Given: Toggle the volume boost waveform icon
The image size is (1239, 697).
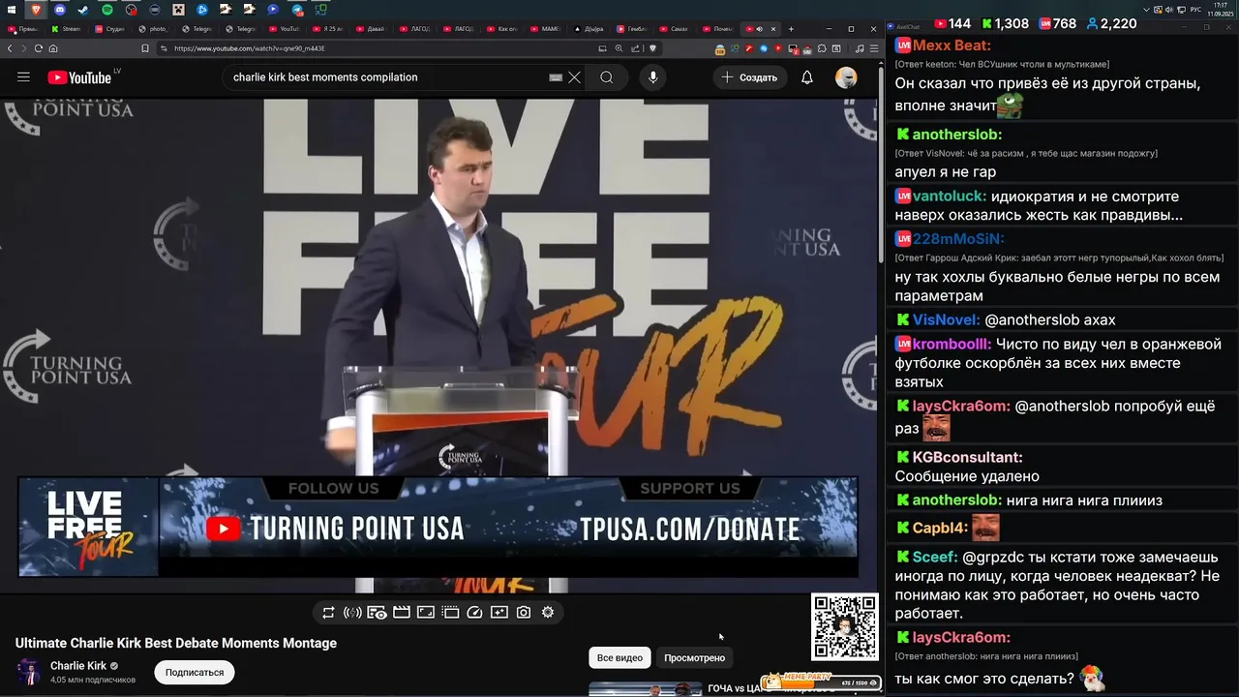Looking at the screenshot, I should click(x=352, y=612).
